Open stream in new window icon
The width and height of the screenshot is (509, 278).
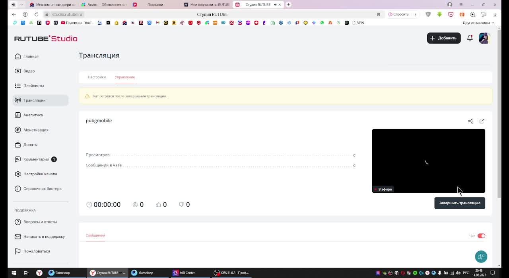[x=482, y=121]
